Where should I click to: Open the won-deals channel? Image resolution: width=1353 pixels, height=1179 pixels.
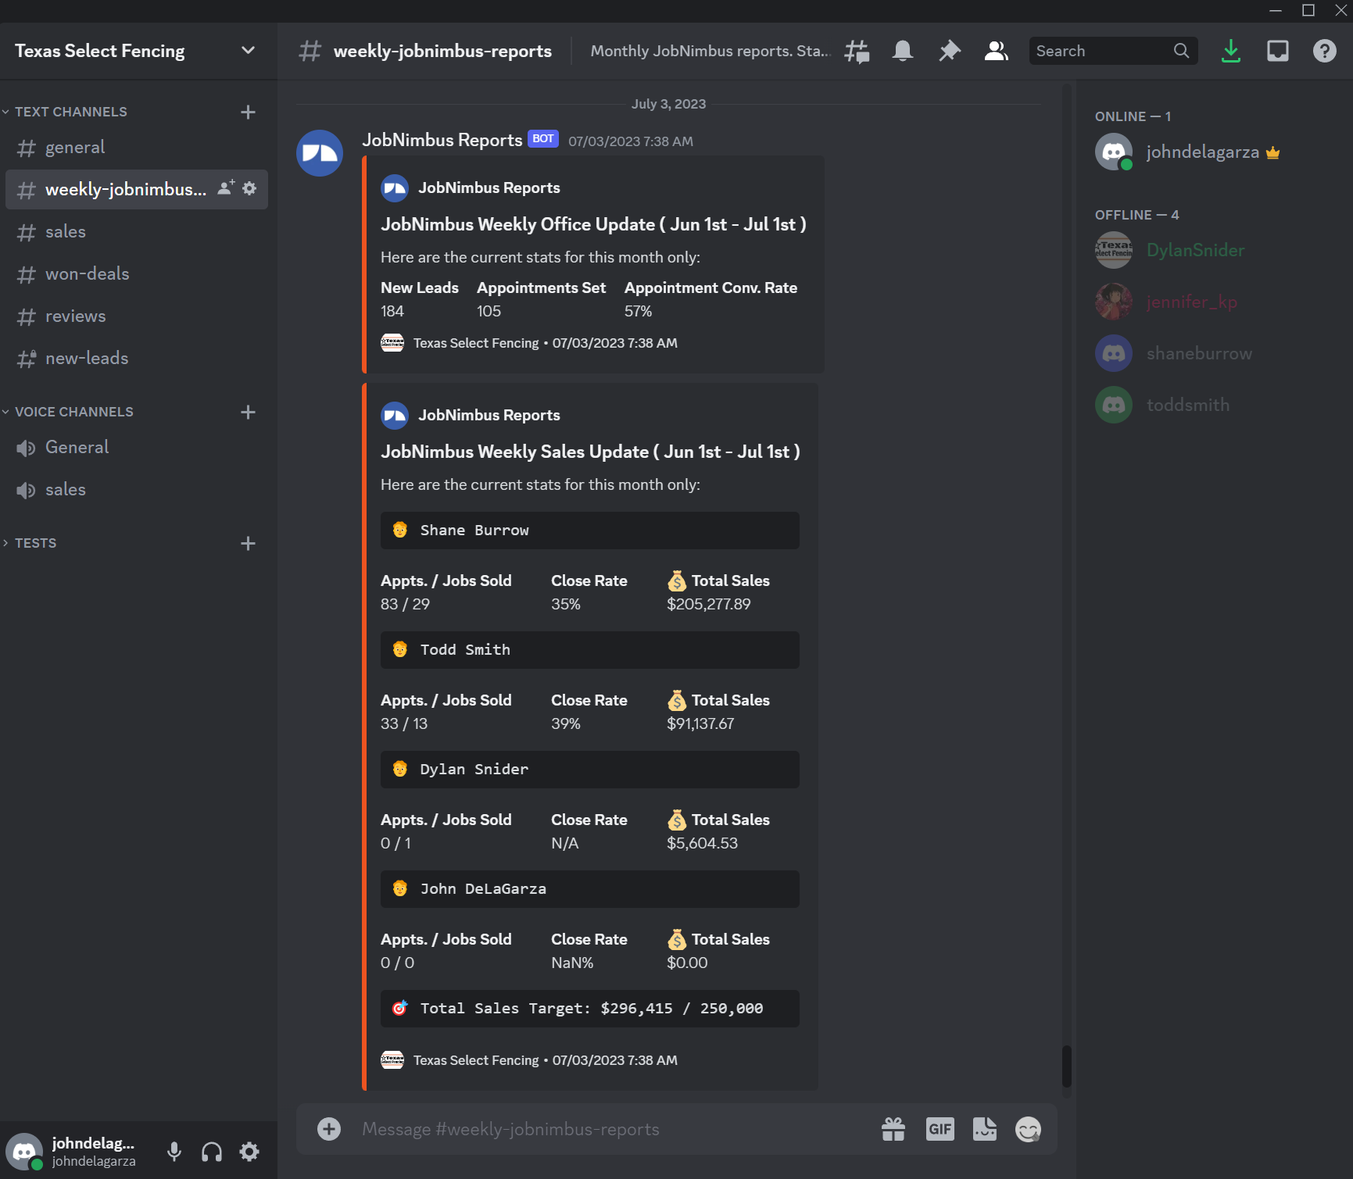coord(87,273)
